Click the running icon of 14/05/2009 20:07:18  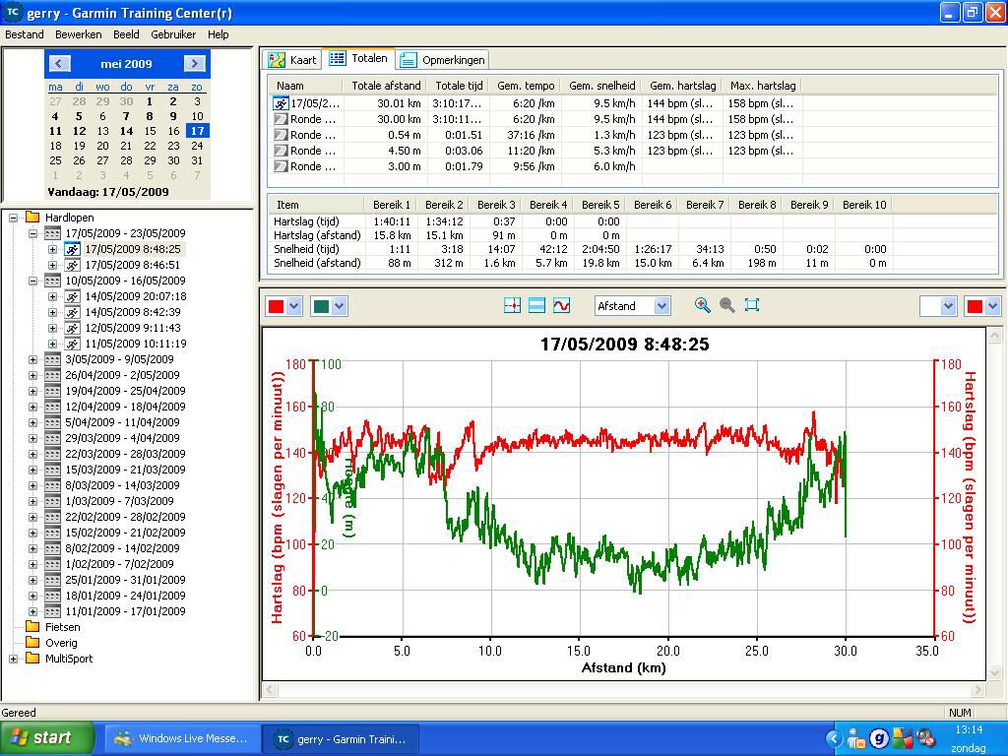click(72, 296)
